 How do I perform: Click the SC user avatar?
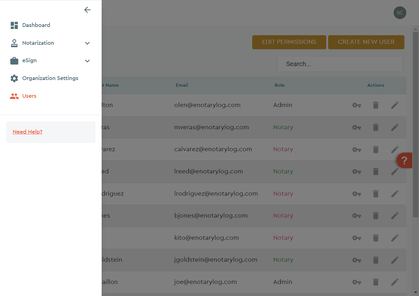point(400,13)
